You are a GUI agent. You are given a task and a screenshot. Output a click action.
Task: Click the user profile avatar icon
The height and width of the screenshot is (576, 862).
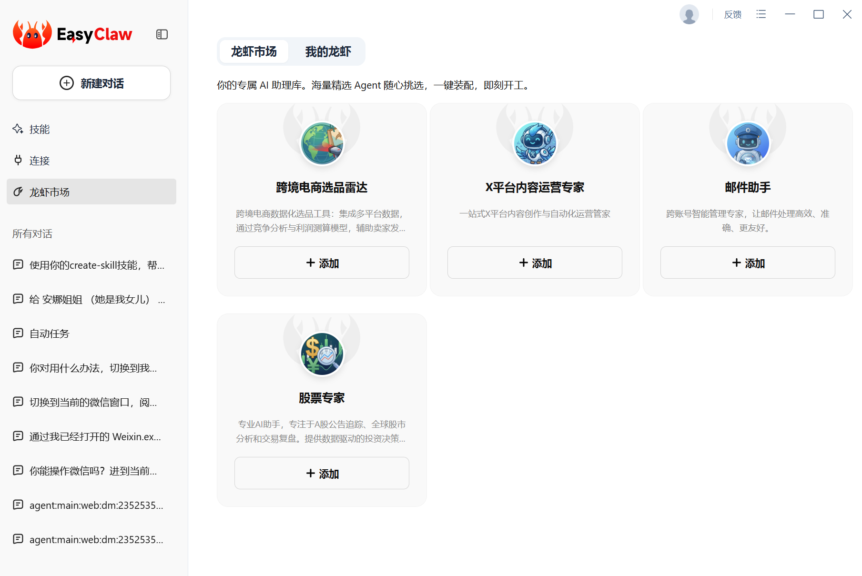pyautogui.click(x=689, y=15)
